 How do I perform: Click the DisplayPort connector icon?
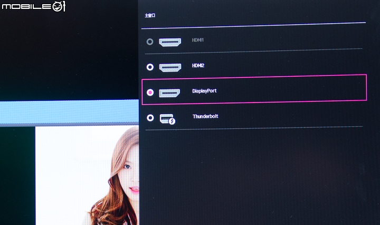(169, 93)
